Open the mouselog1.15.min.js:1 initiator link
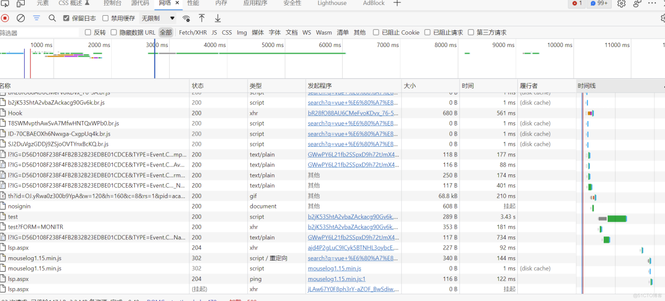The height and width of the screenshot is (301, 665). [336, 279]
